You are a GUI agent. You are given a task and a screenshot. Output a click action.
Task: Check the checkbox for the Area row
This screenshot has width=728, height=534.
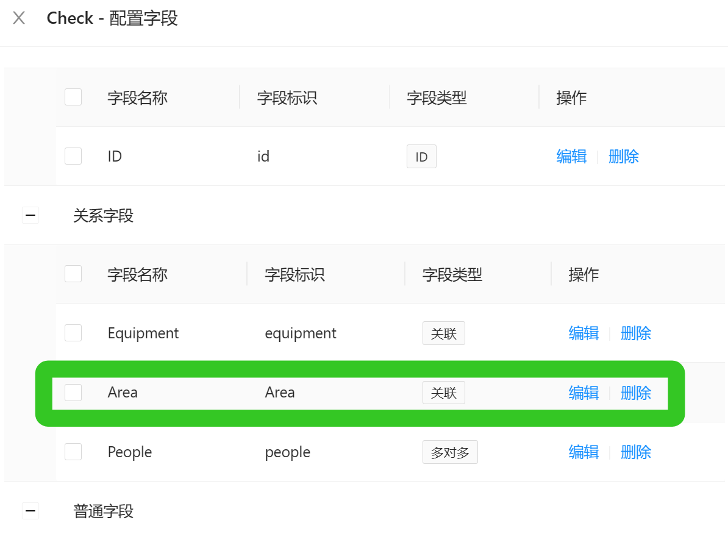[73, 392]
